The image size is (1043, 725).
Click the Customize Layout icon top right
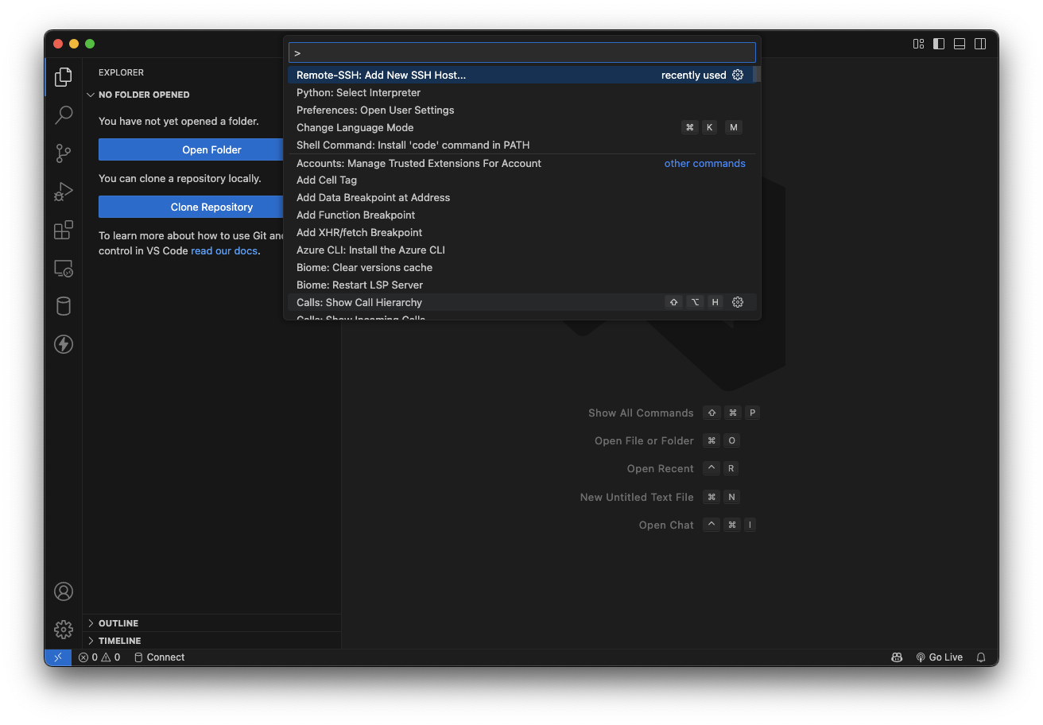pos(918,44)
